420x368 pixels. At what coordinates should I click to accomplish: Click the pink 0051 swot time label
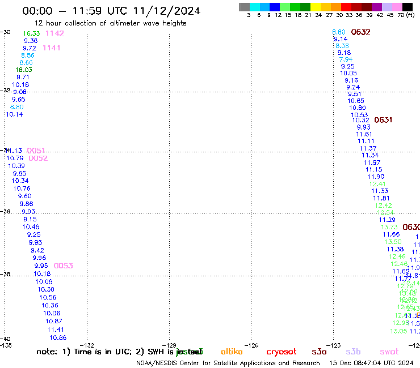pyautogui.click(x=36, y=150)
